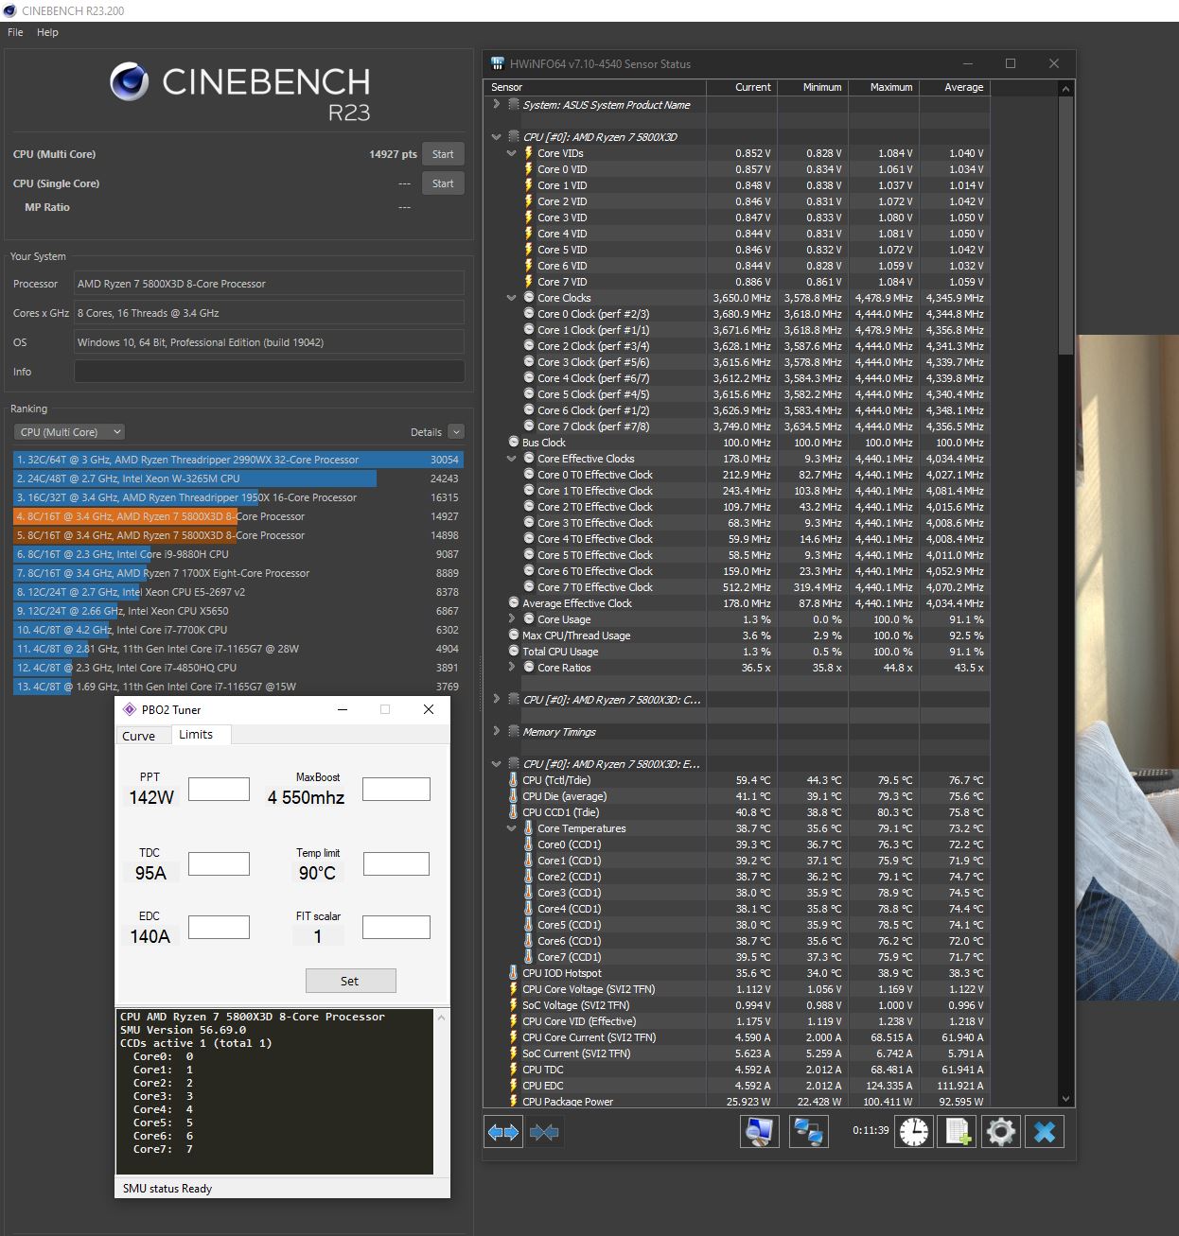Click the Cinebench Info text field
This screenshot has height=1236, width=1179.
point(270,372)
